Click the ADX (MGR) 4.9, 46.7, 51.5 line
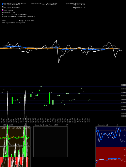Viewport: 126px width, 167px height. [18, 21]
